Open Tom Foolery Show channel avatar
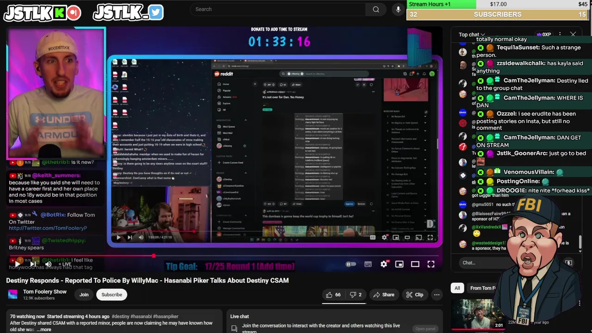Screen dimensions: 592x333 [x=13, y=294]
